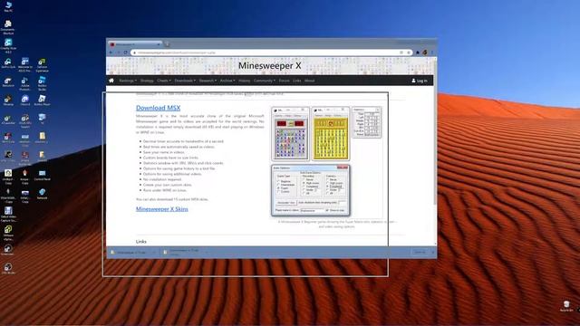Open the home icon in the site navbar
580x326 pixels.
coord(111,81)
